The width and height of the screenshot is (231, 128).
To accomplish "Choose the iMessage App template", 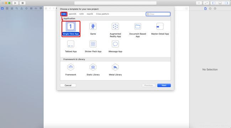I will (116, 46).
